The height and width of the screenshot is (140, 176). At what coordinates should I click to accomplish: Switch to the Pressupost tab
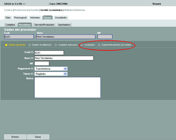pos(20,18)
